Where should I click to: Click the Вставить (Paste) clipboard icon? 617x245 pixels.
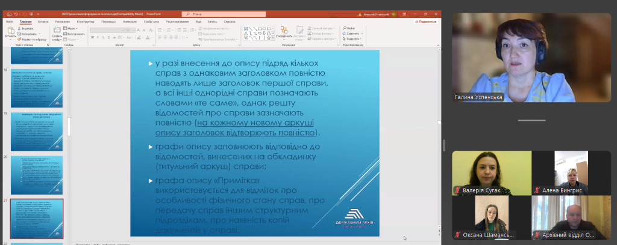[x=10, y=31]
